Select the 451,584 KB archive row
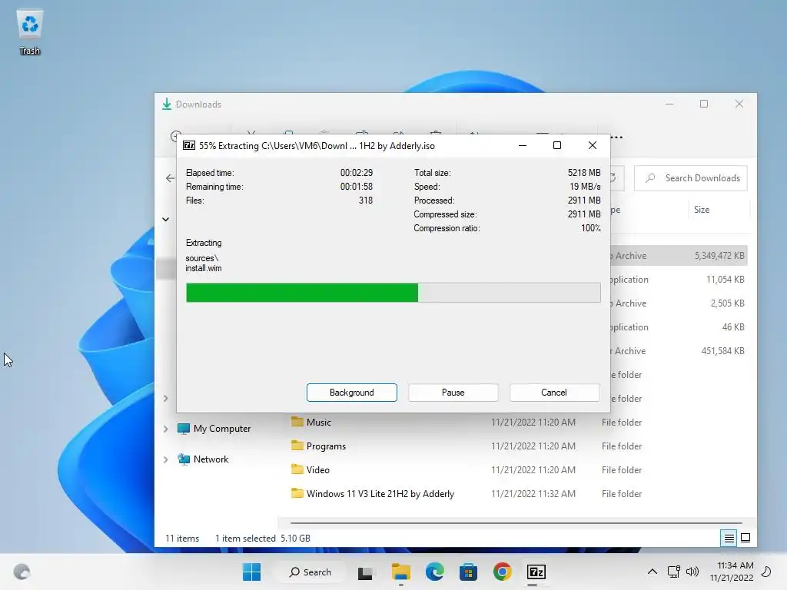Viewport: 787px width, 590px height. (679, 350)
